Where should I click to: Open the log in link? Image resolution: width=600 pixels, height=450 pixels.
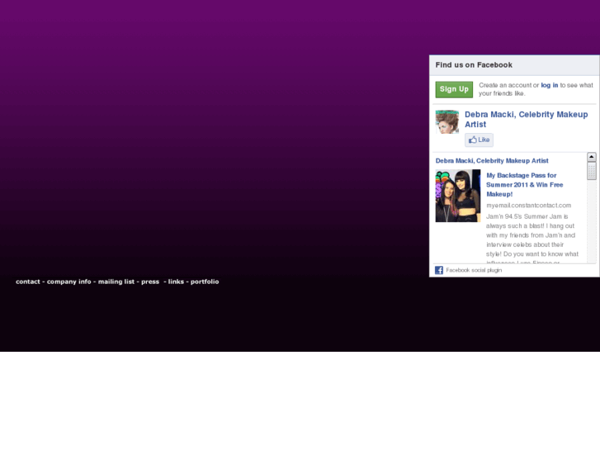(x=549, y=85)
